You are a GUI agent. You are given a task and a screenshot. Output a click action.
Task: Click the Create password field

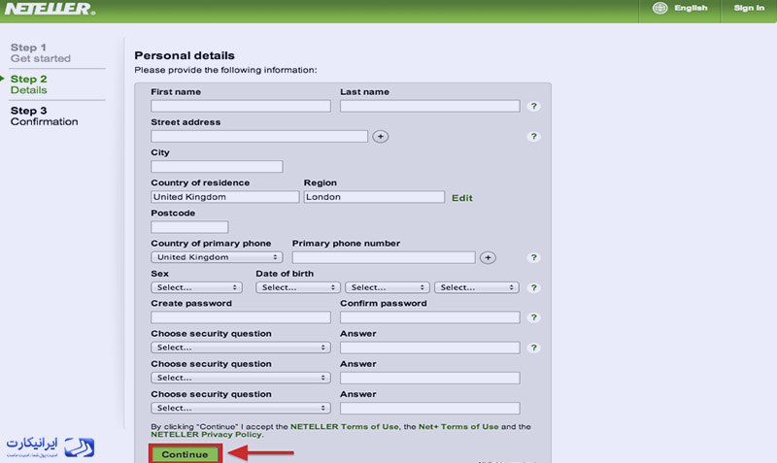click(x=241, y=317)
